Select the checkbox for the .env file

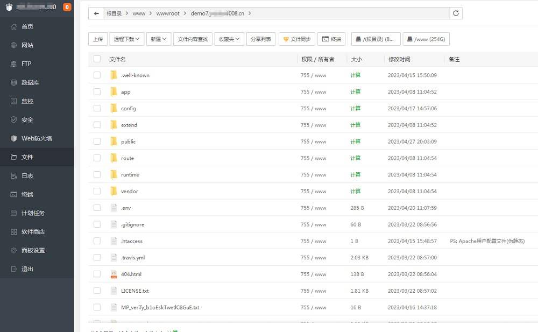tap(97, 208)
